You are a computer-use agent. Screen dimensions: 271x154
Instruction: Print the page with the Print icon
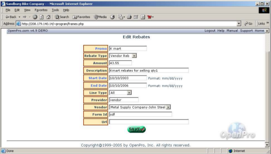pyautogui.click(x=129, y=17)
